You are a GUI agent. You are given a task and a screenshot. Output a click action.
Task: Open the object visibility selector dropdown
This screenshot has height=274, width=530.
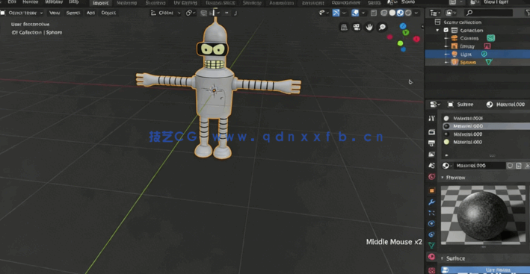tap(324, 13)
